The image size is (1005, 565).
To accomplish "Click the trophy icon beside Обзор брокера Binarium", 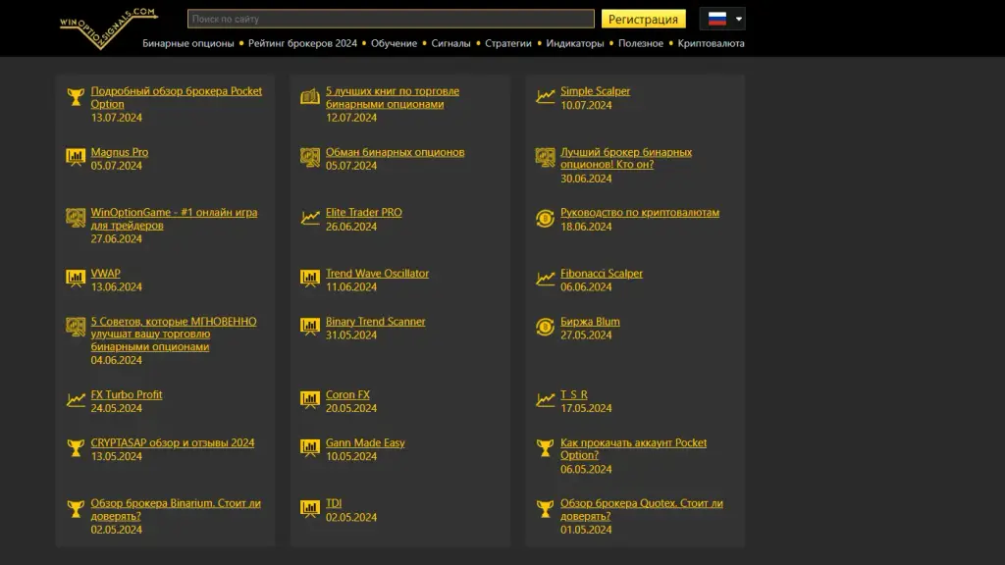I will (x=76, y=509).
